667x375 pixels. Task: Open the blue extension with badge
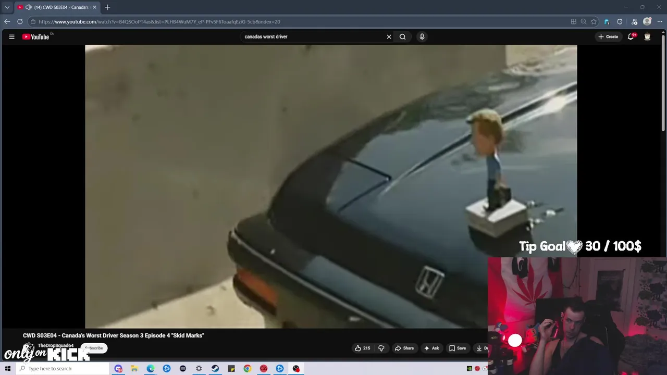tap(607, 21)
